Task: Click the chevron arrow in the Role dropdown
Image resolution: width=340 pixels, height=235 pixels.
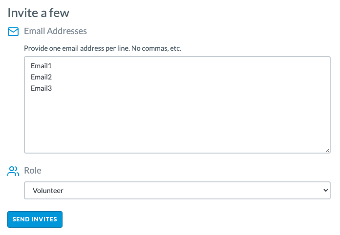Action: click(325, 190)
